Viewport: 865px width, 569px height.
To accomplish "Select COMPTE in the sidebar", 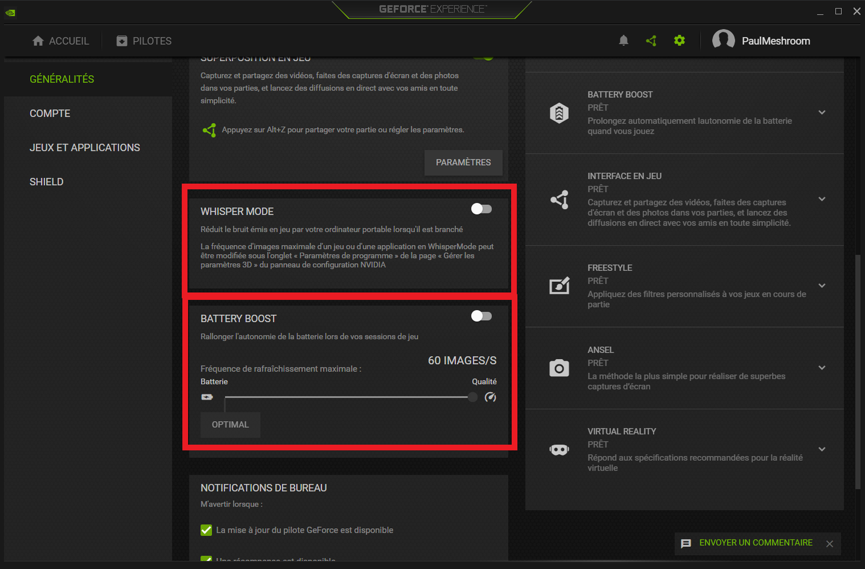I will 50,113.
